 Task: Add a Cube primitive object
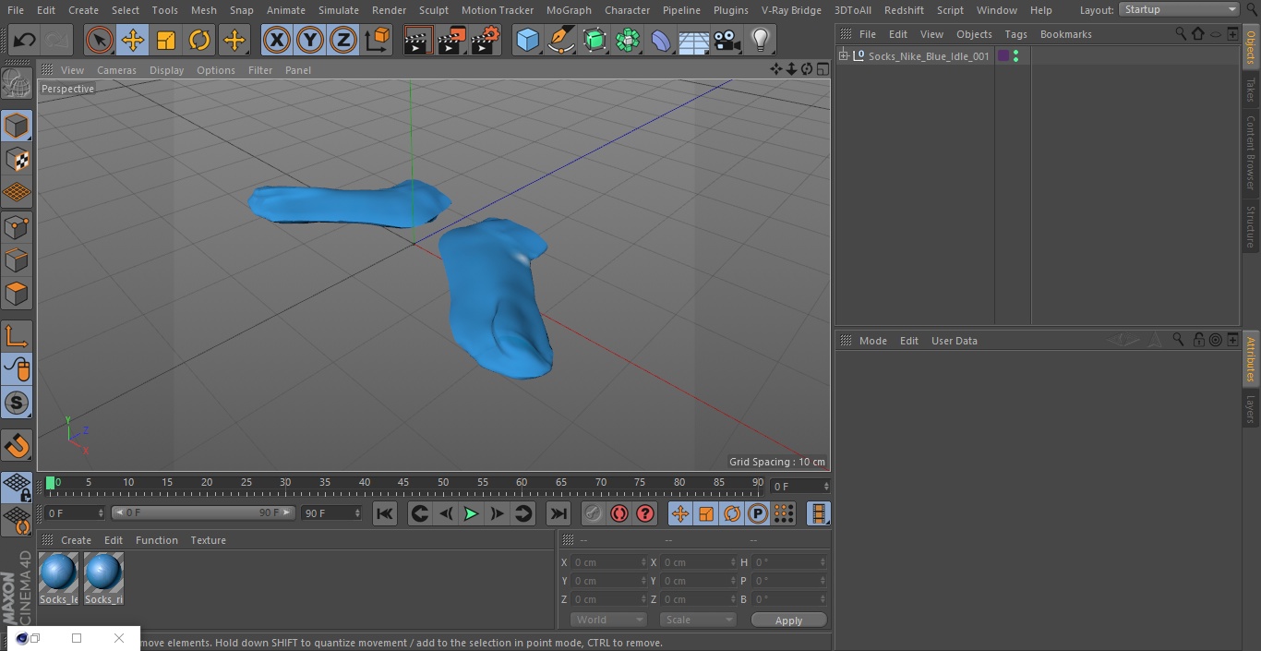point(527,40)
